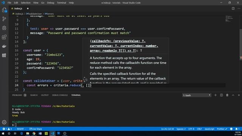The image size is (242, 136).
Task: Open the errors and warnings status item
Action: coord(7,129)
